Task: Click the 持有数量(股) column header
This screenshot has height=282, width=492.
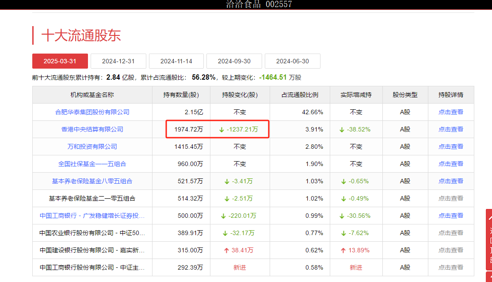Action: click(181, 95)
